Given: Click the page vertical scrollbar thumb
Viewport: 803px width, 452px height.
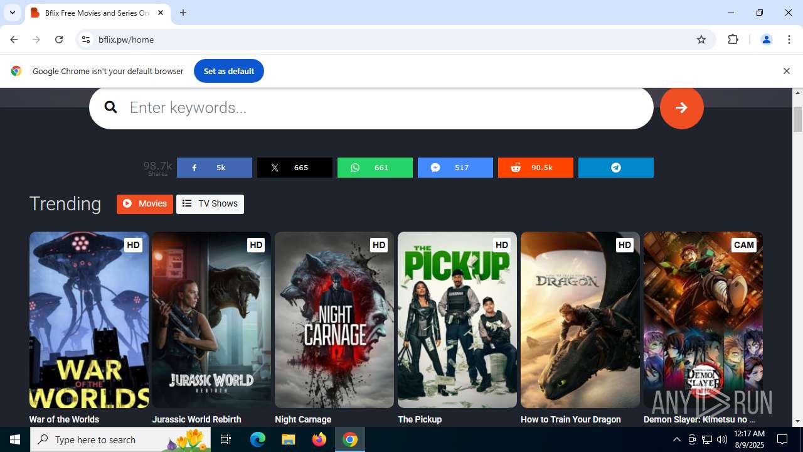Looking at the screenshot, I should click(x=798, y=119).
